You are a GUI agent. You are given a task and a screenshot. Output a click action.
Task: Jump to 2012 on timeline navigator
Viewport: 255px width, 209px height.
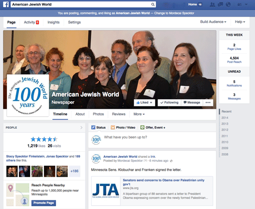(x=224, y=130)
